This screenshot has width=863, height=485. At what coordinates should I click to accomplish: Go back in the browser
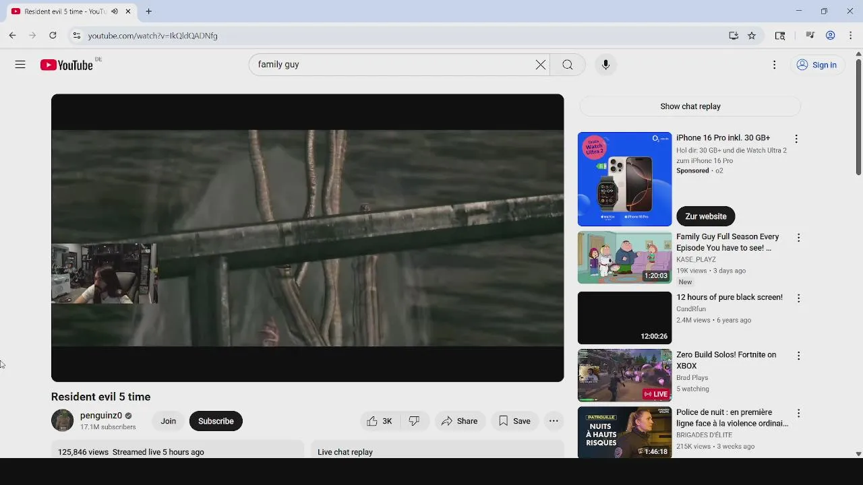tap(12, 36)
